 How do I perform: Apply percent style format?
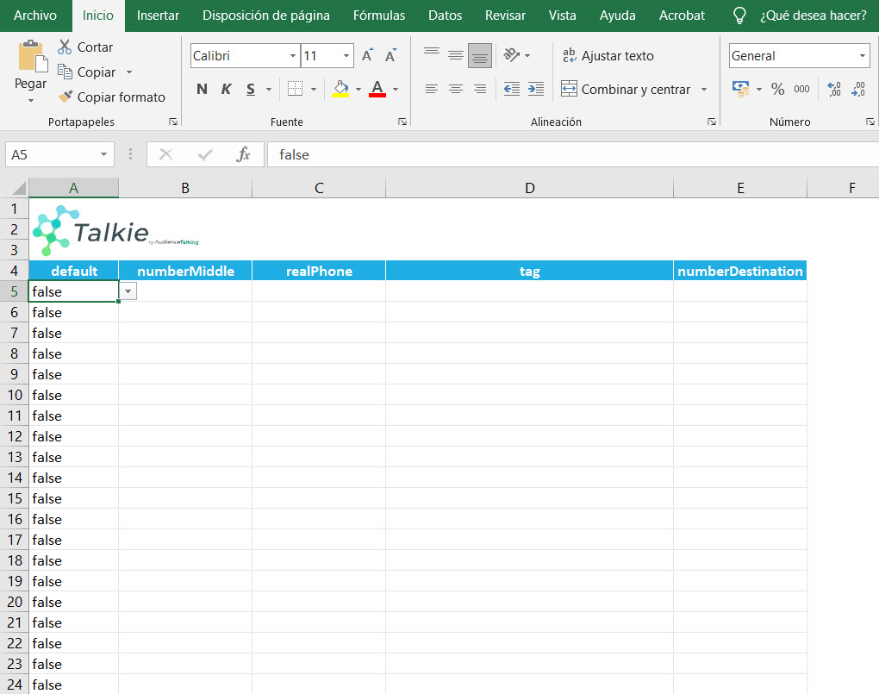(x=777, y=89)
